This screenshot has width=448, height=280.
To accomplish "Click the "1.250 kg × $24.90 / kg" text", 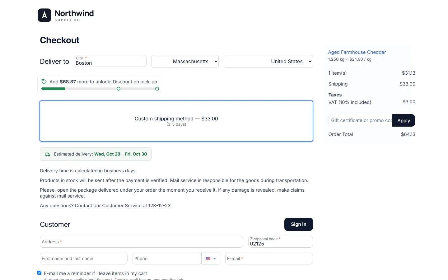I will tap(350, 59).
